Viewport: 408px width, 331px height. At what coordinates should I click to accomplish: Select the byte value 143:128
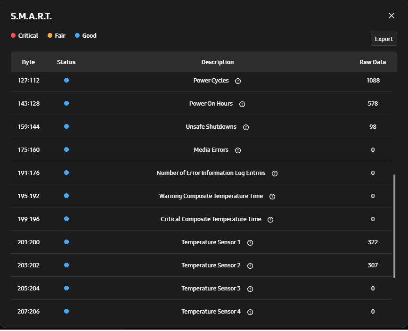29,104
